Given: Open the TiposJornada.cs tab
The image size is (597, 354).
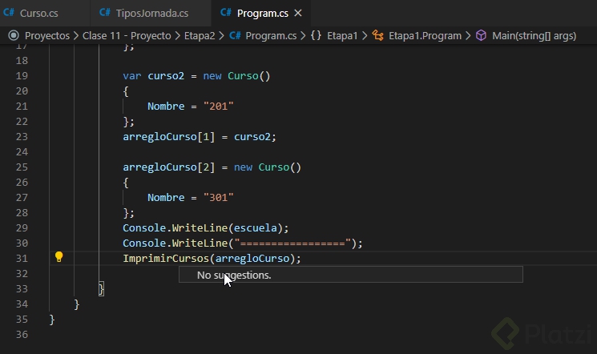Looking at the screenshot, I should coord(152,14).
